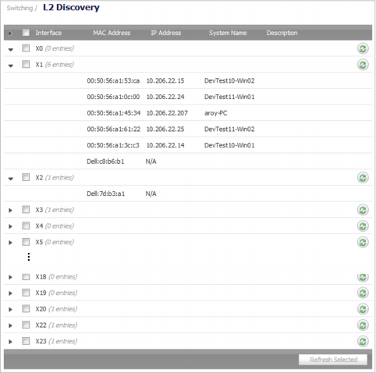This screenshot has width=376, height=373.
Task: Check the select-all checkbox in header
Action: click(26, 32)
